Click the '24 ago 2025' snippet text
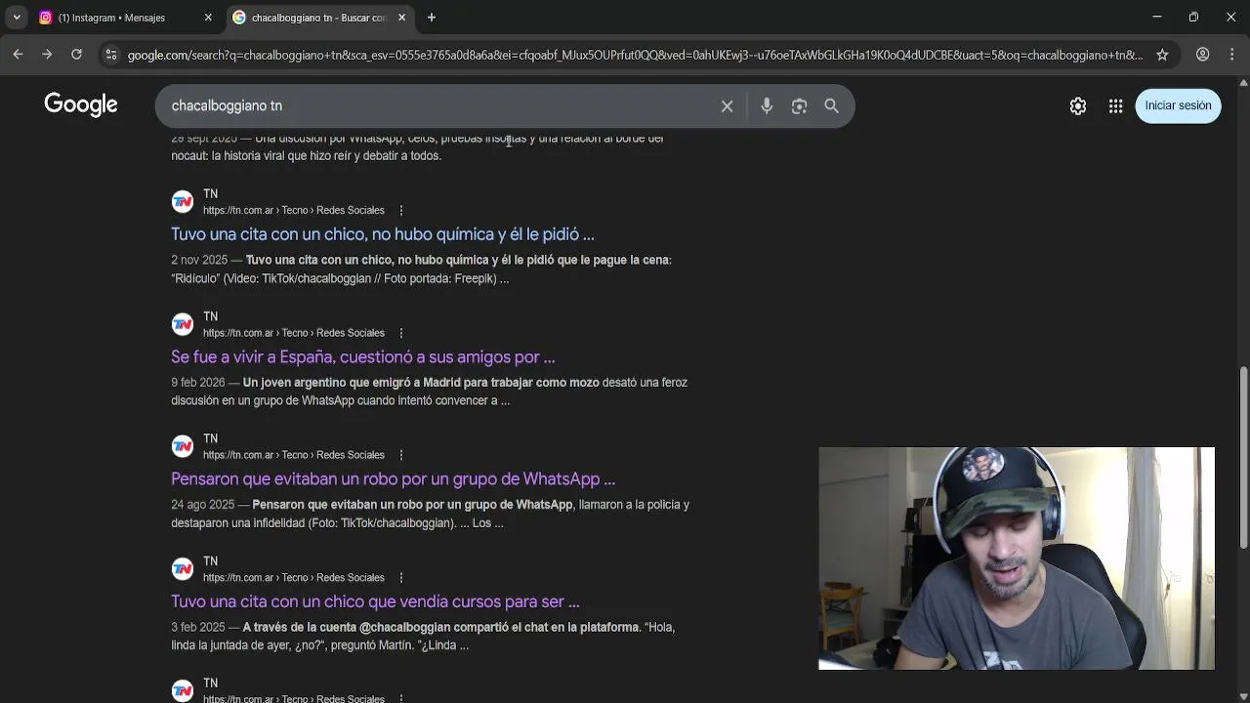The width and height of the screenshot is (1250, 703). click(x=431, y=514)
